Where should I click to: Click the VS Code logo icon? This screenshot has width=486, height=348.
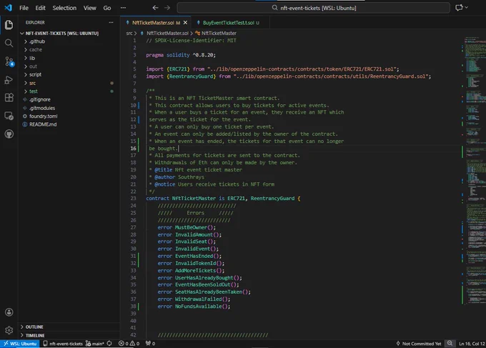(x=9, y=8)
